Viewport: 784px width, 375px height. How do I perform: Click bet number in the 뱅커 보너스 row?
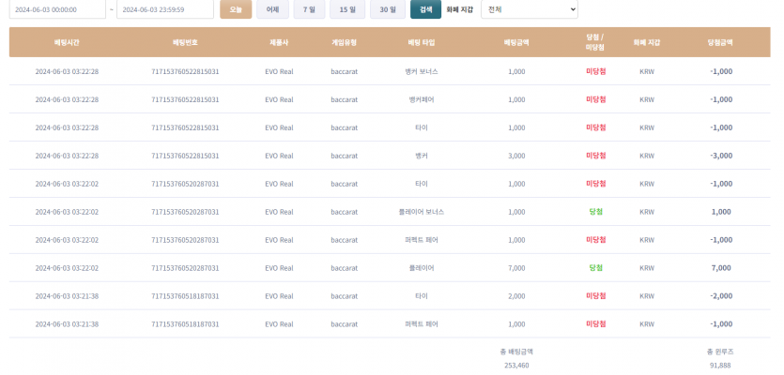[185, 71]
